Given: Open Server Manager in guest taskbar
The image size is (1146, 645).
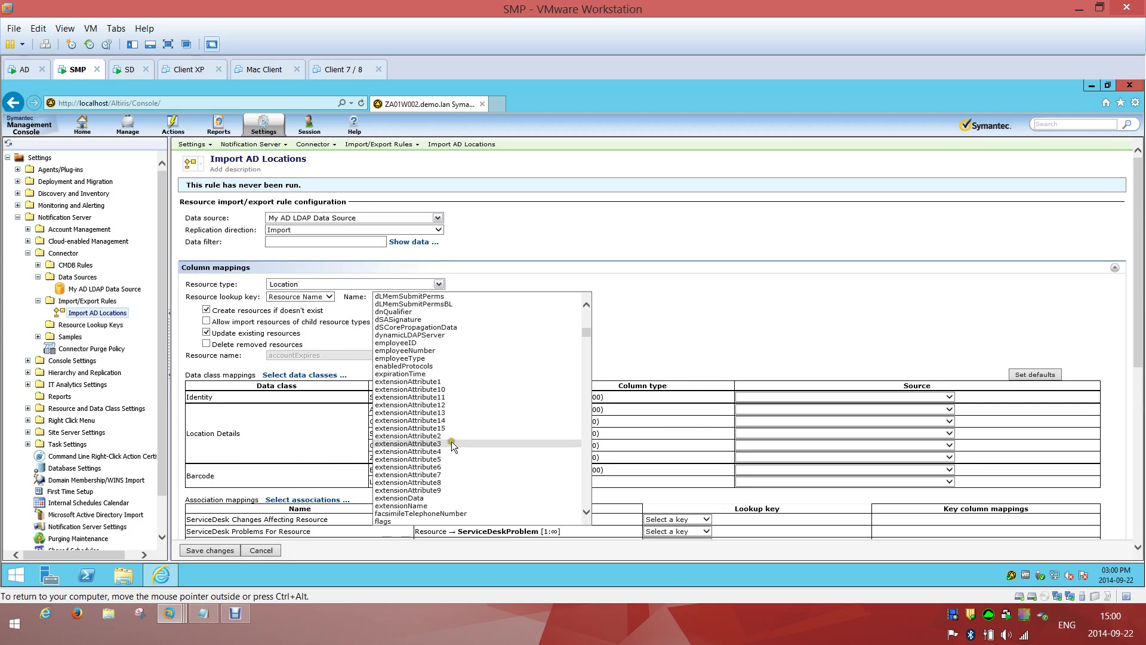Looking at the screenshot, I should click(49, 575).
